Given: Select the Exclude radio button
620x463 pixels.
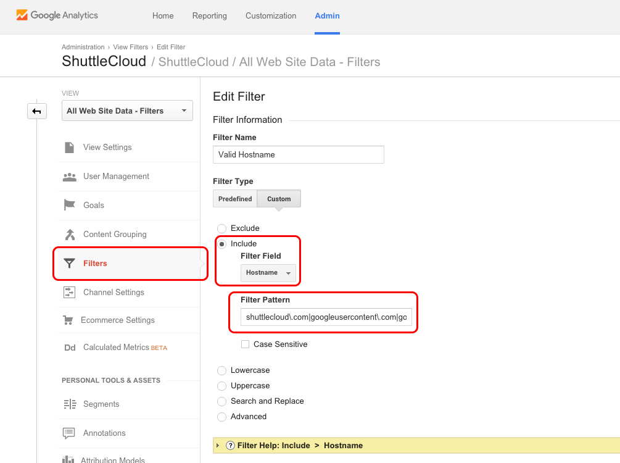Looking at the screenshot, I should point(222,228).
